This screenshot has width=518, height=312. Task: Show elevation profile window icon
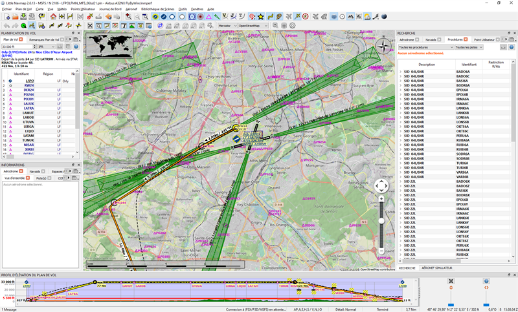point(132,25)
